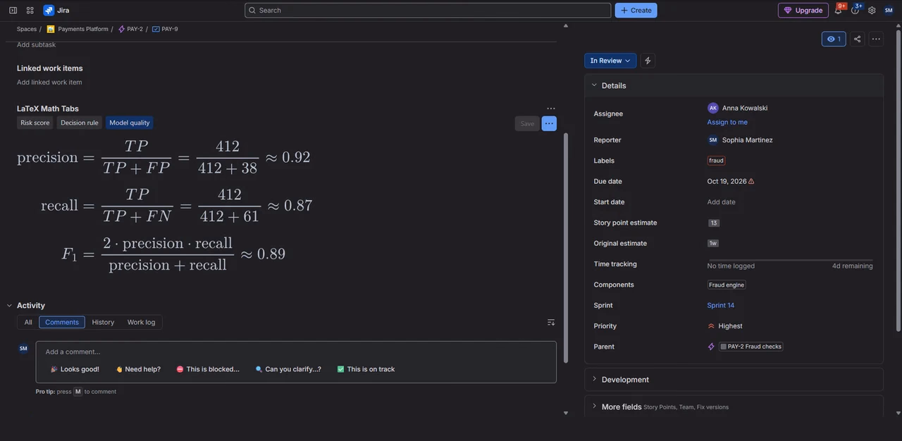The height and width of the screenshot is (441, 902).
Task: Click the Fraud engine component tag
Action: coord(727,285)
